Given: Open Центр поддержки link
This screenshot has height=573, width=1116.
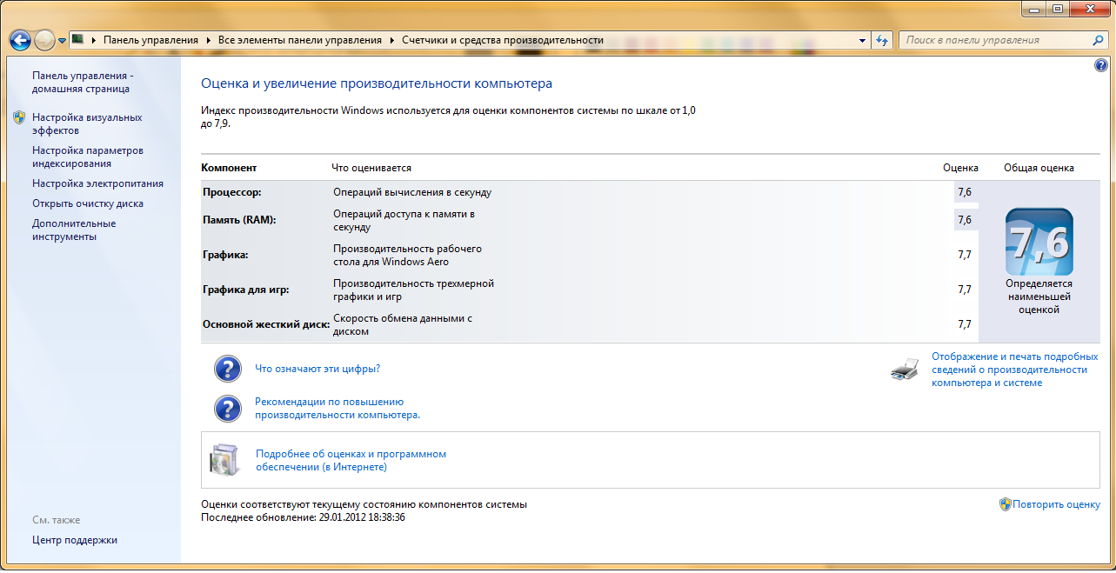Looking at the screenshot, I should tap(75, 540).
